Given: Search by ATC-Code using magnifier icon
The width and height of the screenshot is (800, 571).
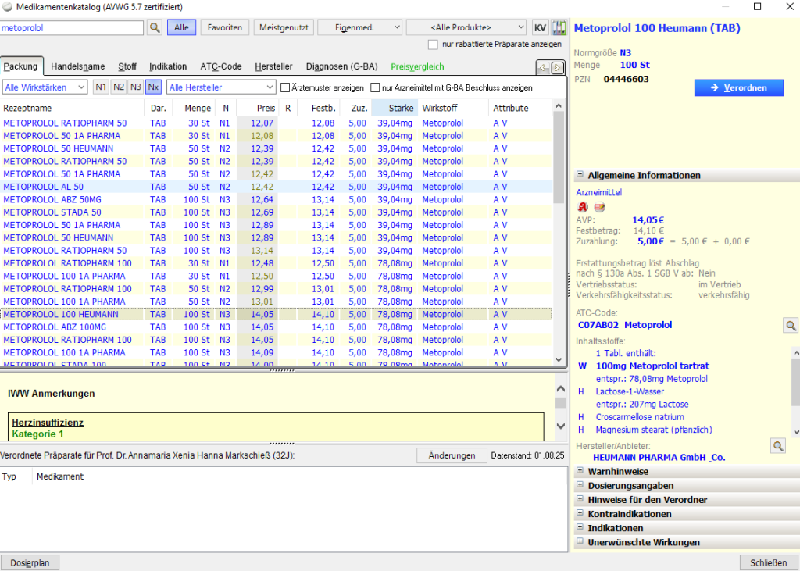Looking at the screenshot, I should pos(791,325).
